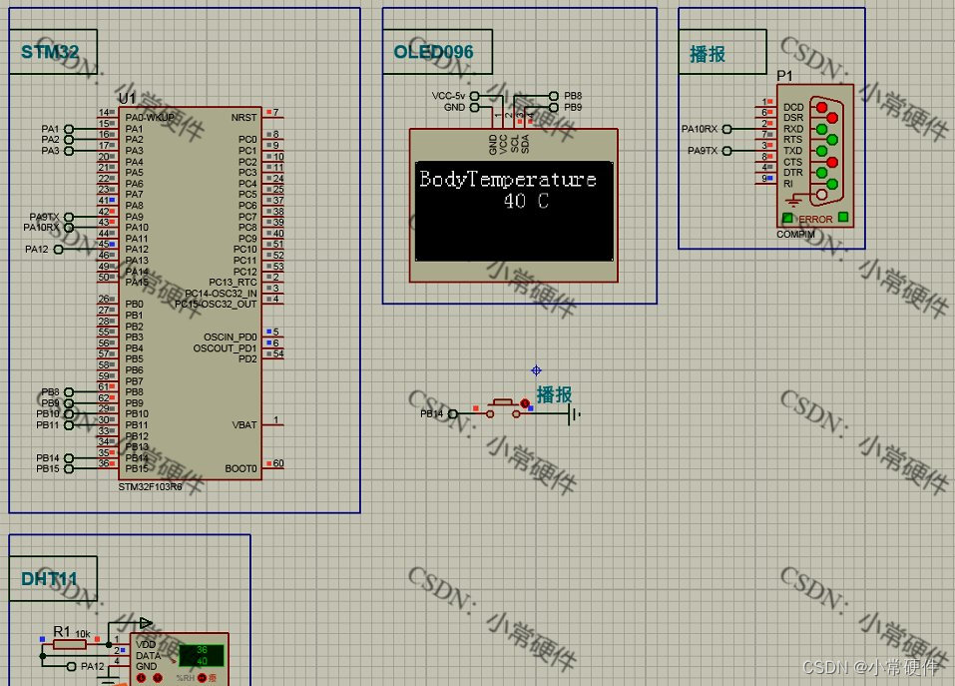955x686 pixels.
Task: Select the PB8 terminal beside the STM32 chip
Action: pyautogui.click(x=57, y=392)
